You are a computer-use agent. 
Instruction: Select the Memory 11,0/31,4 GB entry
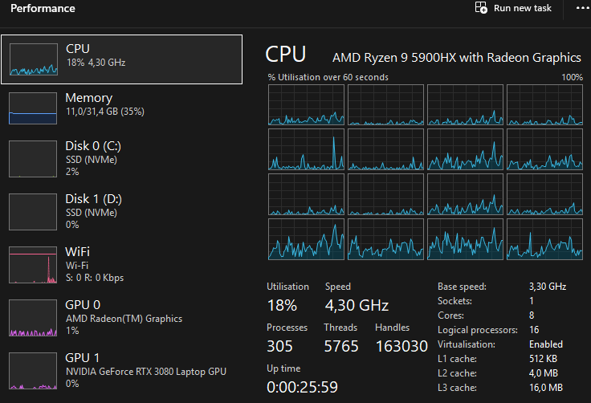pos(104,104)
